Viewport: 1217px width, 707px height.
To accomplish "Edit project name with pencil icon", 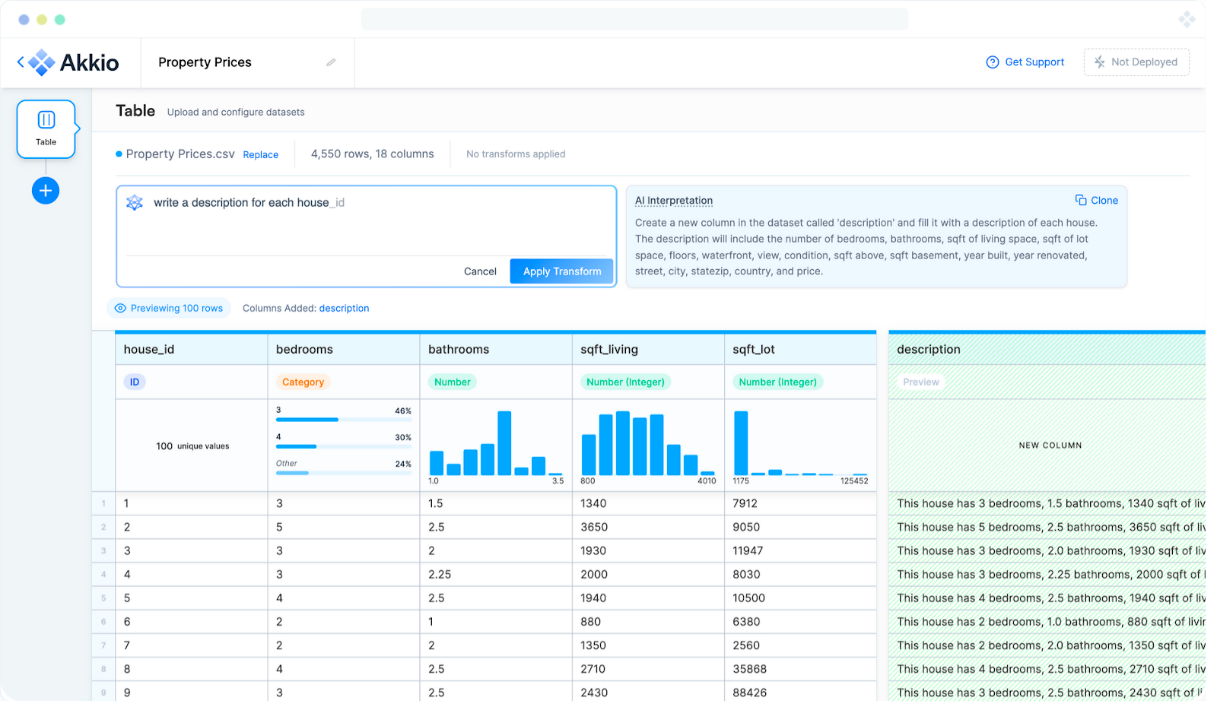I will tap(331, 62).
